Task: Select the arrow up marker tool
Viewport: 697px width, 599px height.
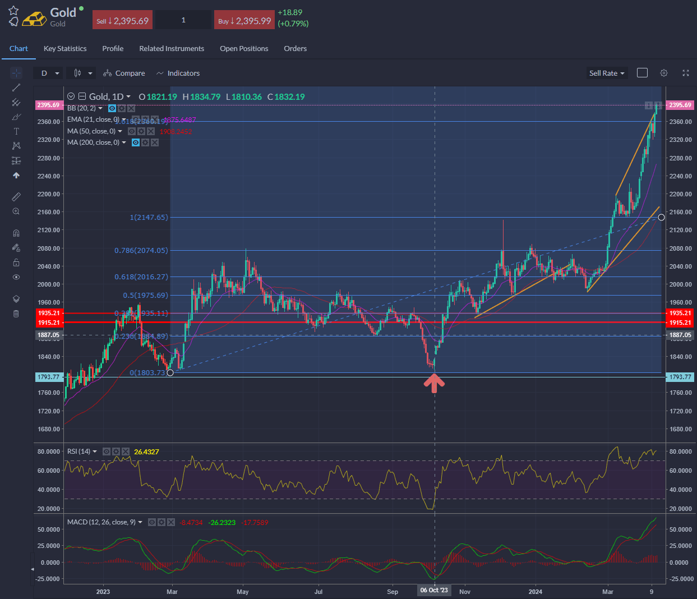Action: (x=16, y=176)
